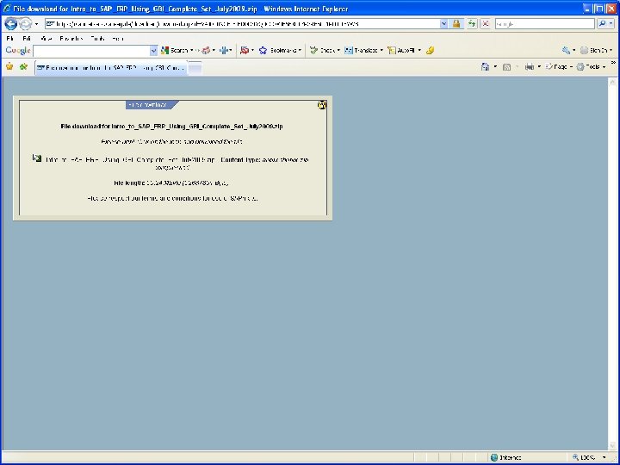Click the zip file download link
The width and height of the screenshot is (620, 465).
[130, 160]
